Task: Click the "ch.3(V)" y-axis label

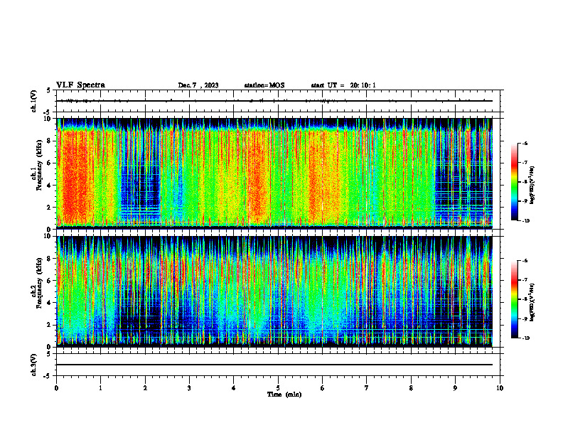Action: click(x=34, y=365)
